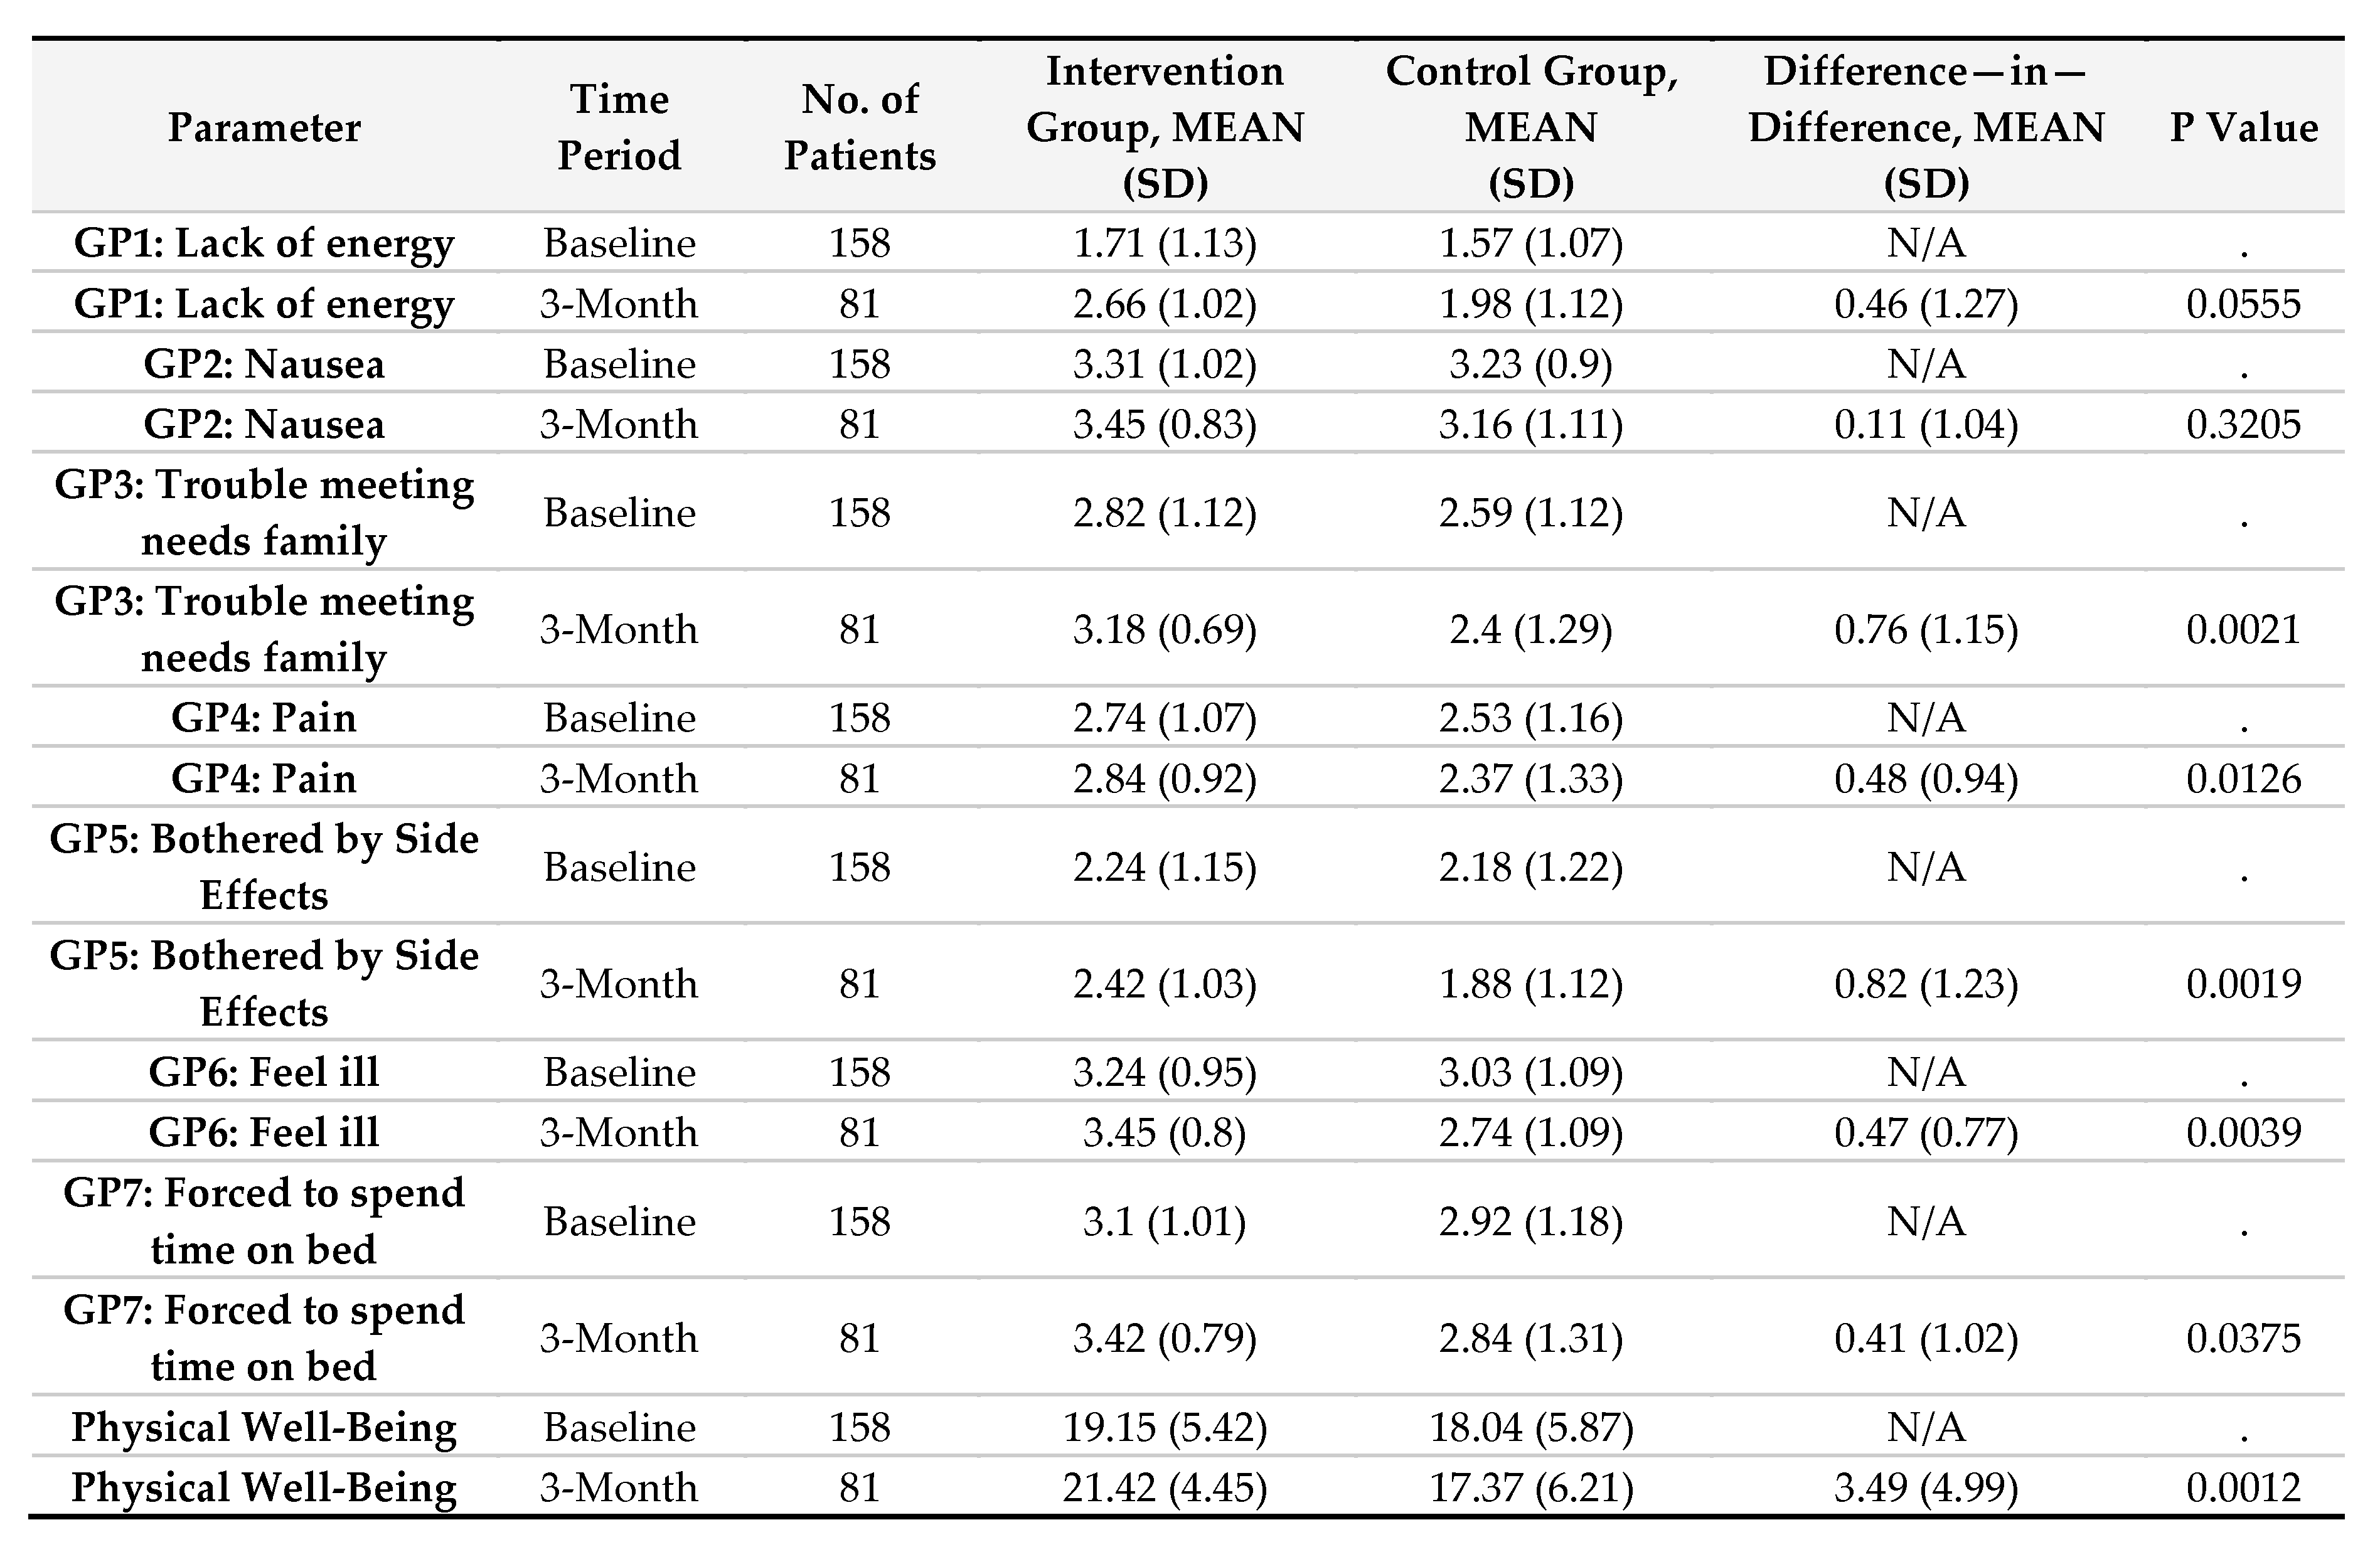Viewport: 2380px width, 1547px height.
Task: Select the control value 3.23 (0.9)
Action: (x=1531, y=364)
